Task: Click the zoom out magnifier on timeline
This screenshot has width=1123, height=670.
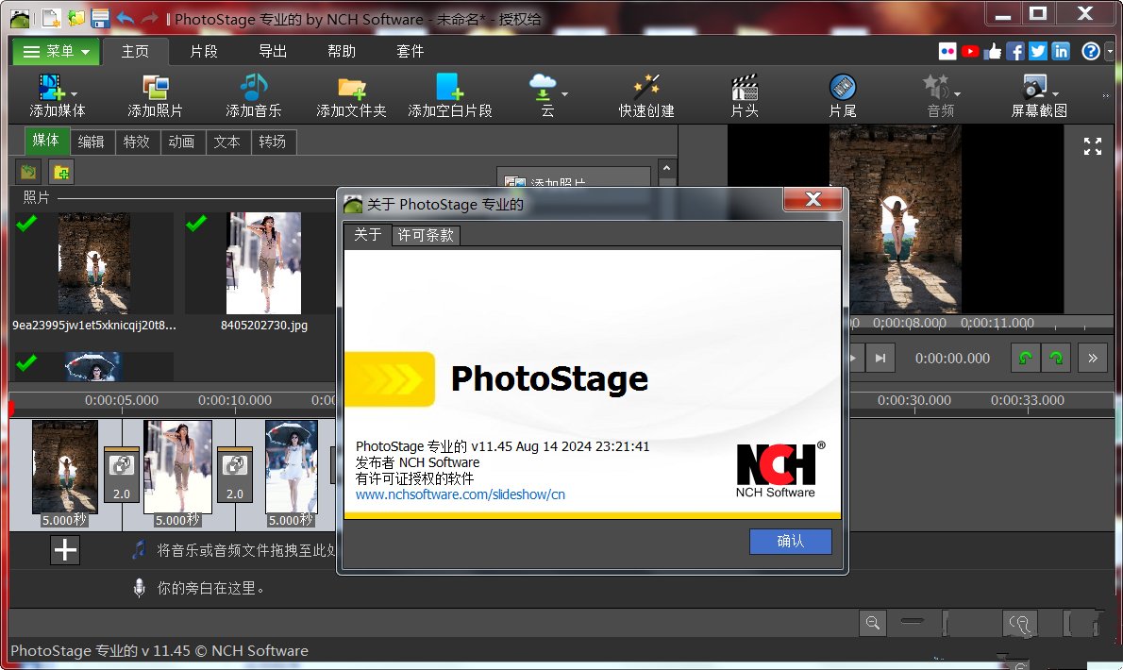Action: 872,623
